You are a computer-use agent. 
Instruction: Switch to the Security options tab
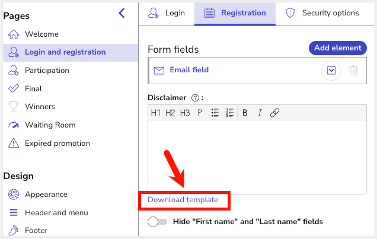click(x=322, y=12)
